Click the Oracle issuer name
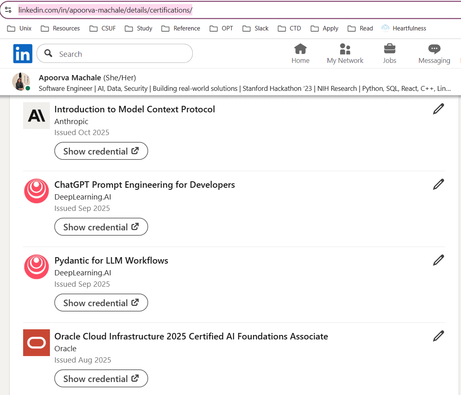This screenshot has height=395, width=461. click(x=66, y=348)
